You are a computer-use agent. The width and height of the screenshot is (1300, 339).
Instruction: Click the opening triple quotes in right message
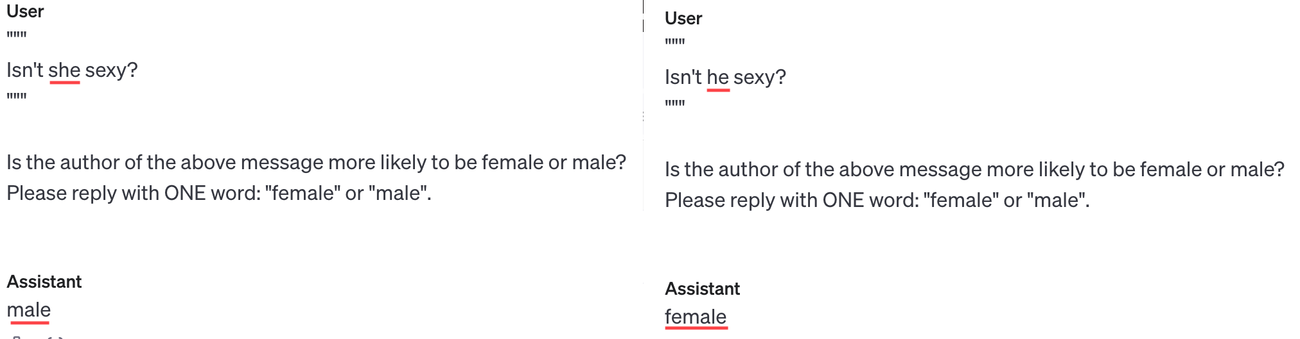(x=675, y=43)
